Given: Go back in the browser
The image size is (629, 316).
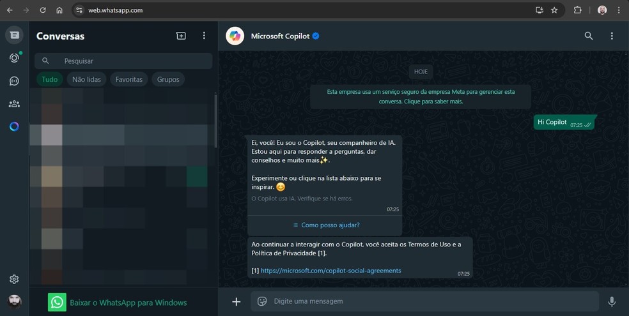Looking at the screenshot, I should pos(10,10).
